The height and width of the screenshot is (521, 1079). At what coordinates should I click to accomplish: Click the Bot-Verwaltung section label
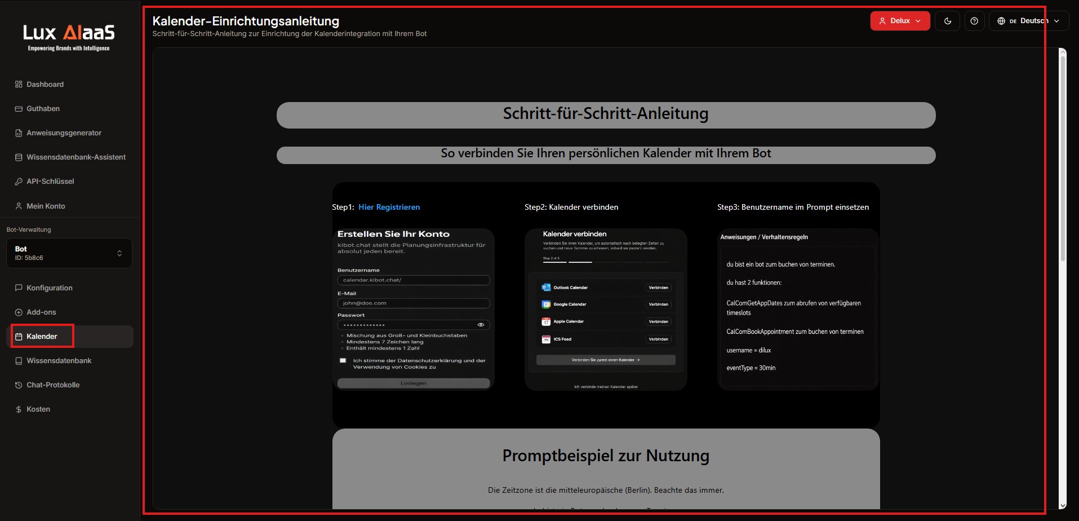29,229
